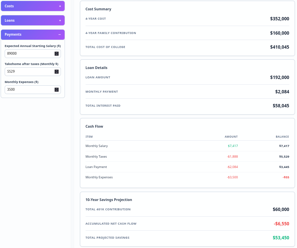Click the Accumulated Net Cash Flow value -$6,550
Image resolution: width=297 pixels, height=248 pixels.
(x=281, y=224)
